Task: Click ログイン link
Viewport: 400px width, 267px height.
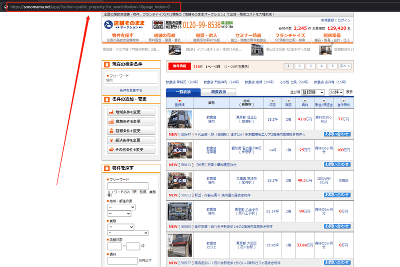Action: coord(344,20)
